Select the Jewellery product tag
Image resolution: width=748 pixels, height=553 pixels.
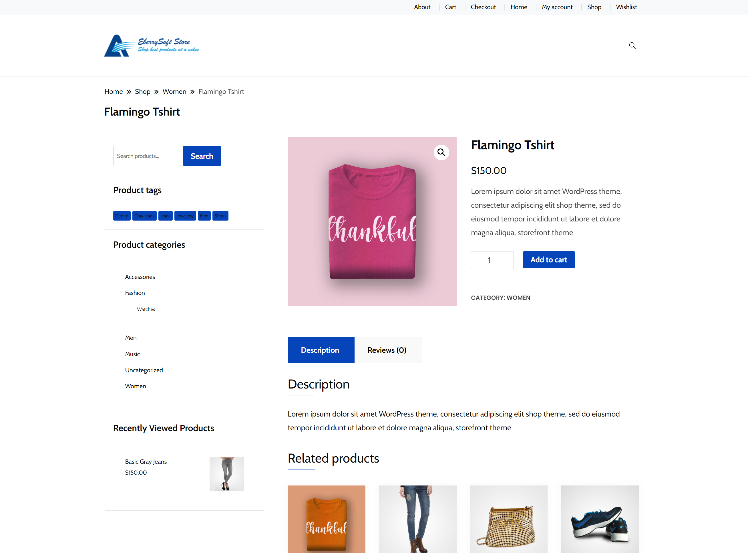(185, 216)
